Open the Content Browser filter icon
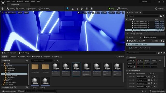The height and width of the screenshot is (93, 166). [x=57, y=61]
